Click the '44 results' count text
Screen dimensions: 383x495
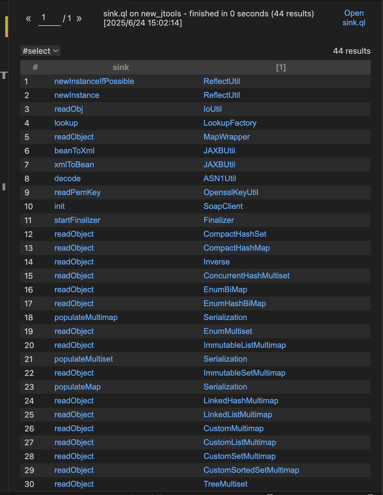(352, 51)
